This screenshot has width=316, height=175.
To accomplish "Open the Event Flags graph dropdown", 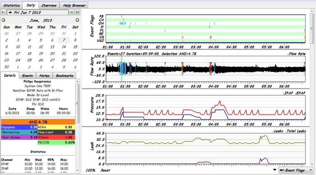I will tap(296, 170).
